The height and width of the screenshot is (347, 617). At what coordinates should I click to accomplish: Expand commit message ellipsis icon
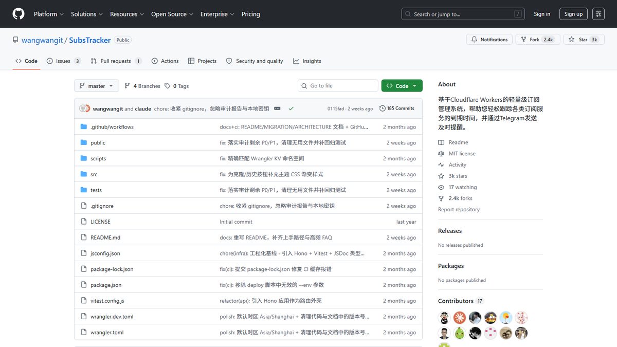[278, 108]
